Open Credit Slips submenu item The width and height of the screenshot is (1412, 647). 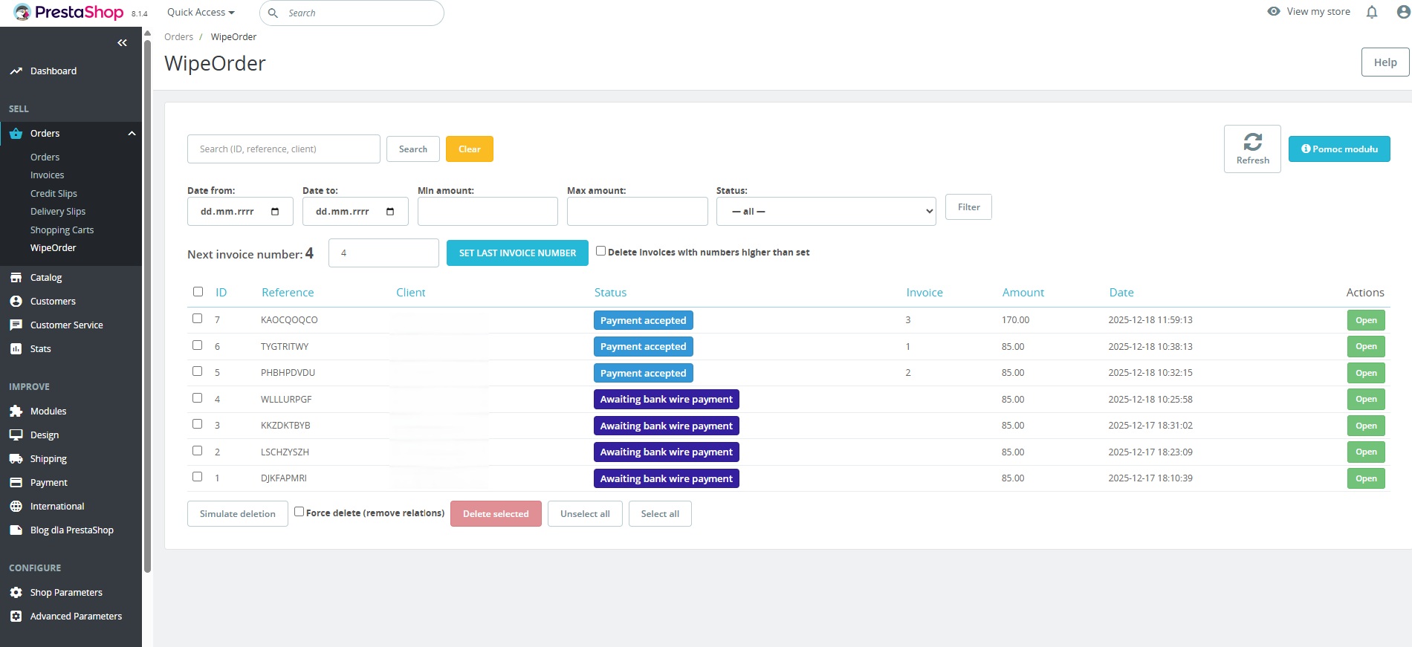pyautogui.click(x=54, y=193)
